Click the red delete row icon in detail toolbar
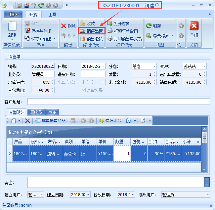Viewport: 215px width, 210px height. (28, 121)
